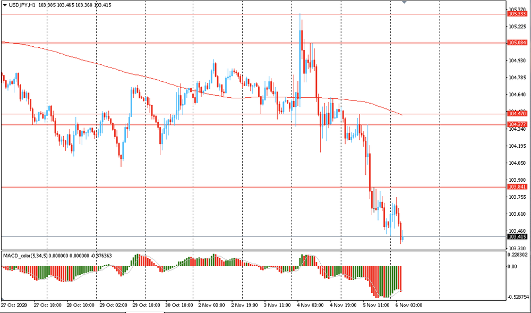Image resolution: width=531 pixels, height=313 pixels.
Task: Click the 103.755 price scale value
Action: pos(517,197)
